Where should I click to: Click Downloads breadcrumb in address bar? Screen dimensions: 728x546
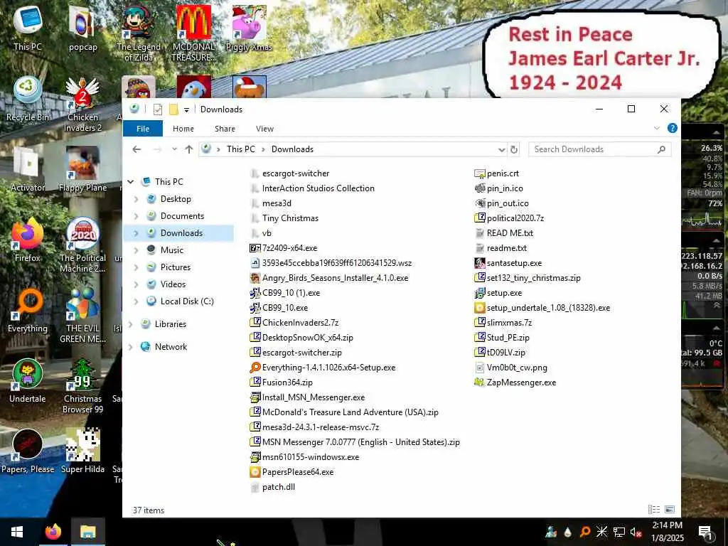[x=292, y=149]
